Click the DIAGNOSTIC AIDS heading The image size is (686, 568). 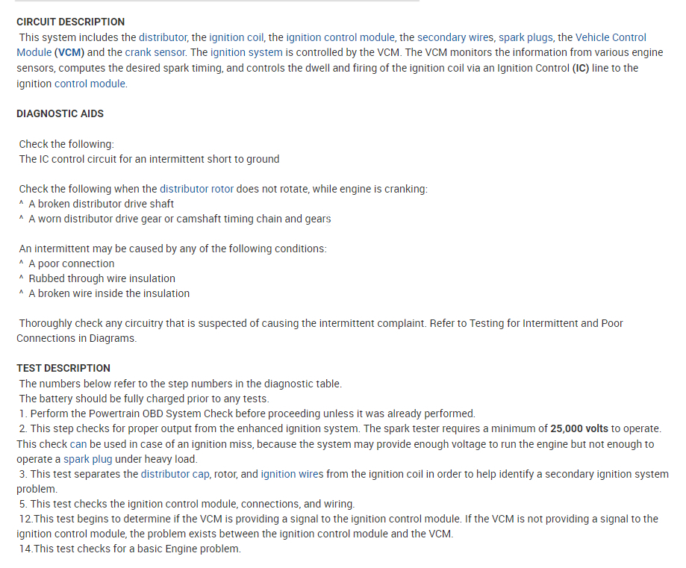pos(60,113)
